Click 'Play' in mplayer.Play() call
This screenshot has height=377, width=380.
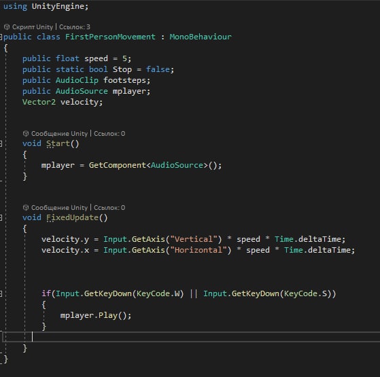108,315
